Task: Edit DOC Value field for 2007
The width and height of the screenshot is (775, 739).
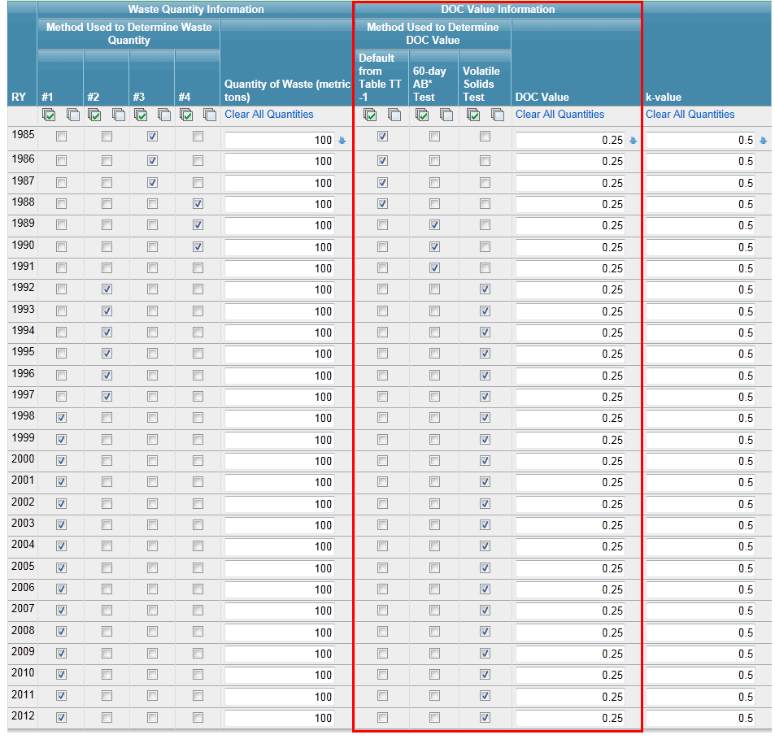Action: tap(570, 611)
